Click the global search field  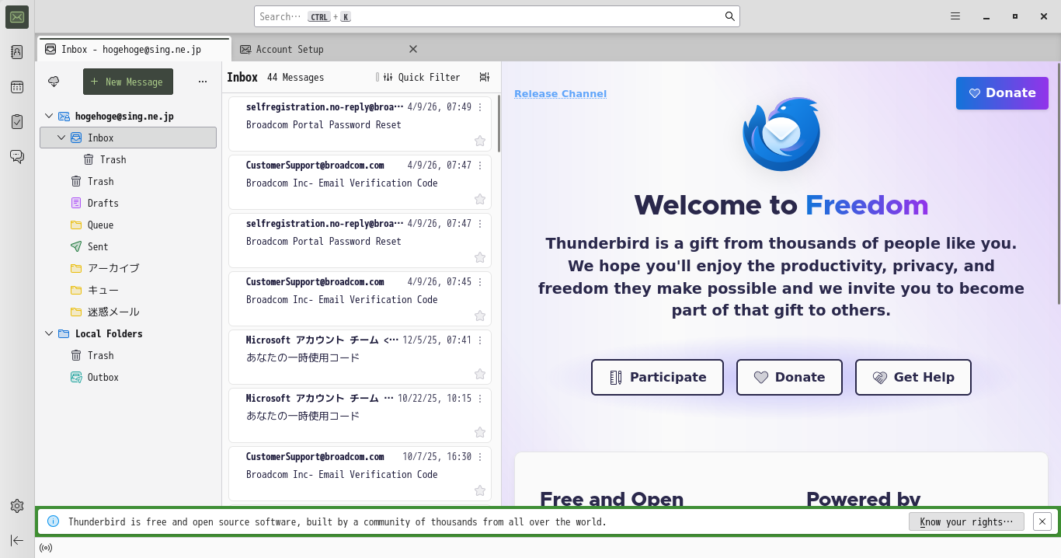(x=497, y=16)
